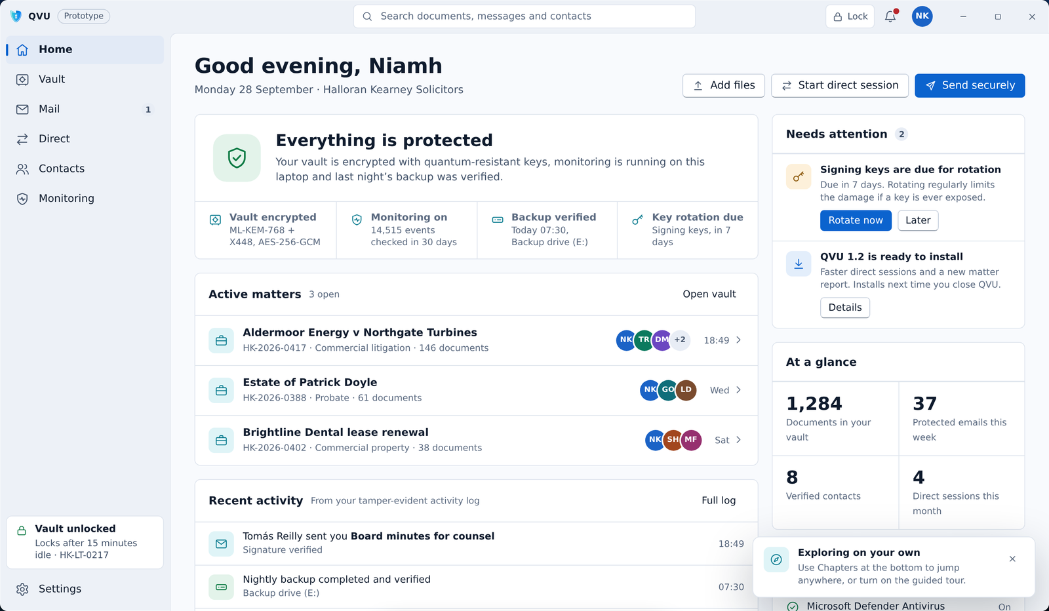Screen dimensions: 1049x611
Task: Click the SH avatar on Brightline matter
Action: coord(673,440)
